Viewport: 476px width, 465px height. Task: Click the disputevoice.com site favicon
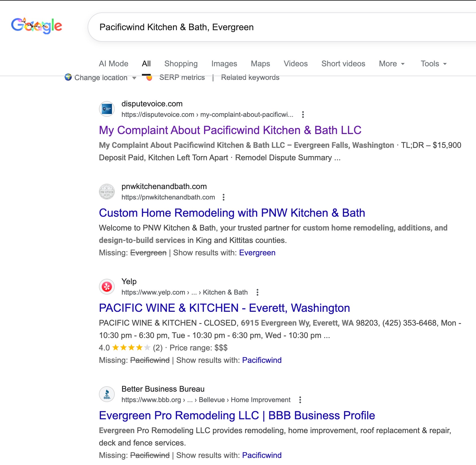click(x=107, y=109)
